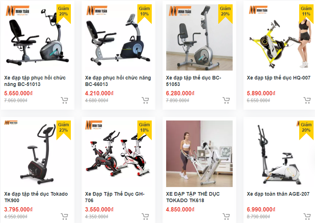Click cart icon for GH-706 bike

coord(145,216)
